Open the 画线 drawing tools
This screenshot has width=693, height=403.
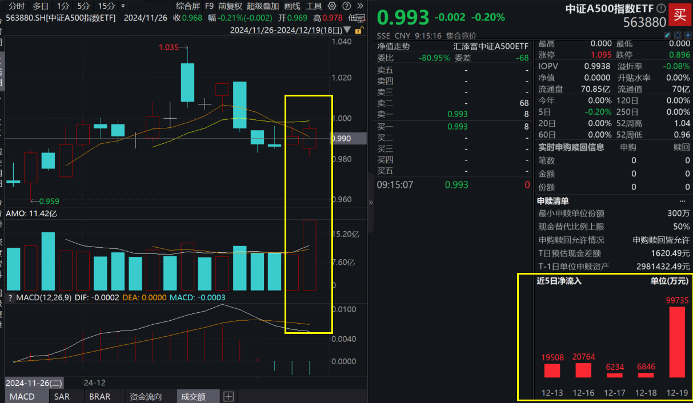pyautogui.click(x=292, y=6)
